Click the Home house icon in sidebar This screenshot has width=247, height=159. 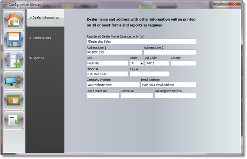(x=14, y=20)
